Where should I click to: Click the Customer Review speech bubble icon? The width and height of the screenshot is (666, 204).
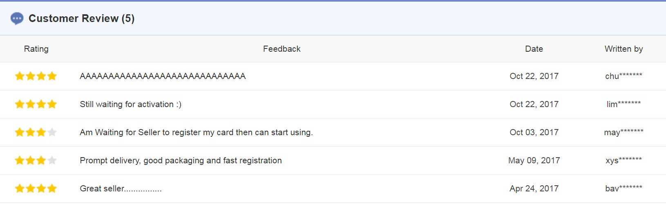coord(17,18)
